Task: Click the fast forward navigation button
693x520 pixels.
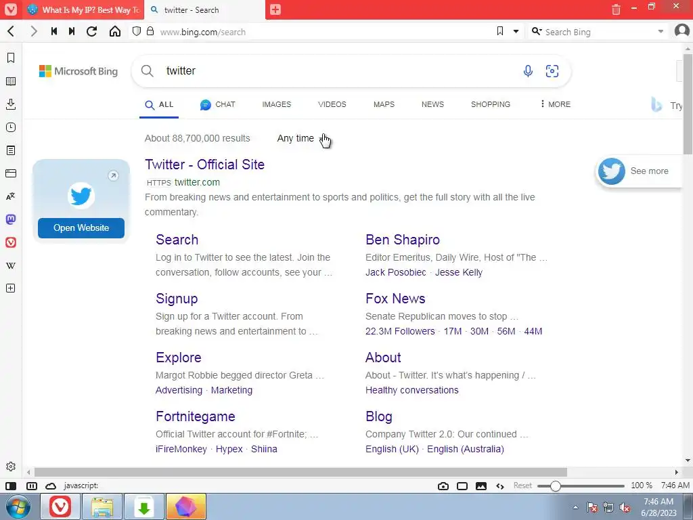Action: (72, 31)
